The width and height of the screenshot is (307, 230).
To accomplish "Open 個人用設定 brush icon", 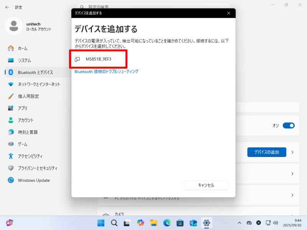I will tap(11, 96).
